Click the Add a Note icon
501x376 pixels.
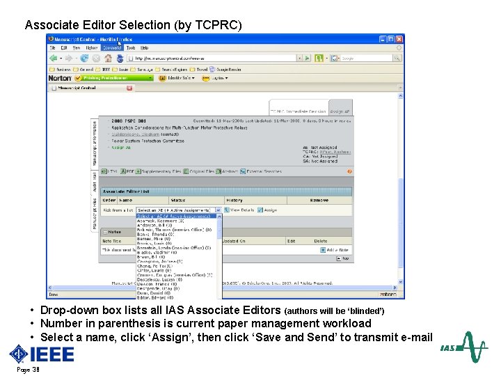(x=323, y=250)
